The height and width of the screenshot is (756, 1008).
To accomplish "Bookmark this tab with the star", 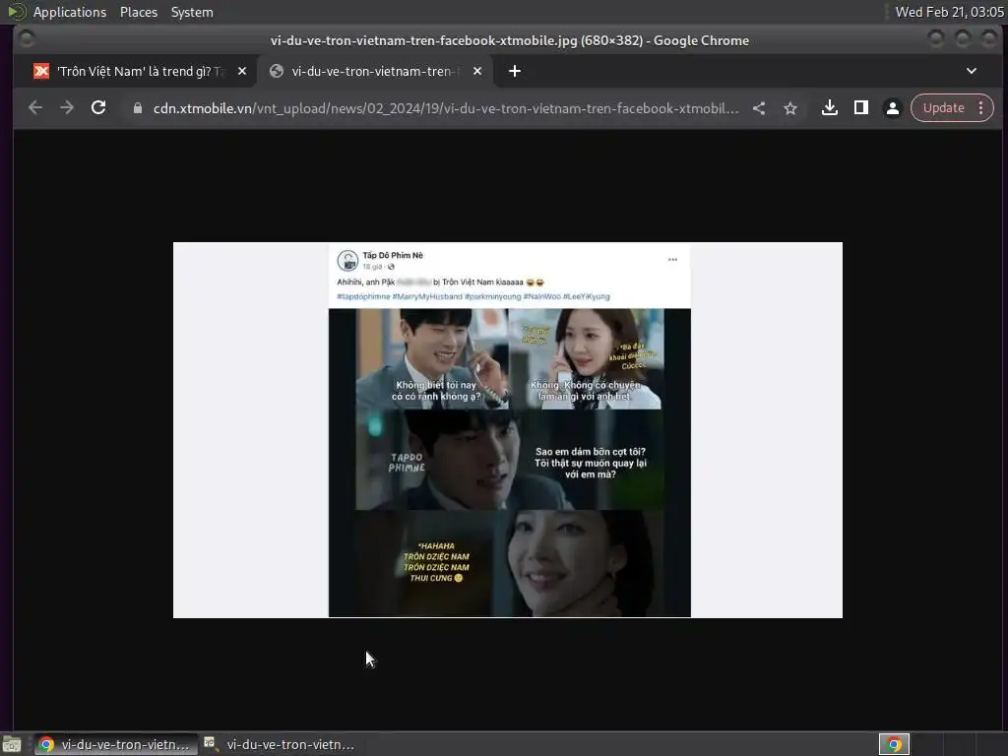I will coord(790,108).
